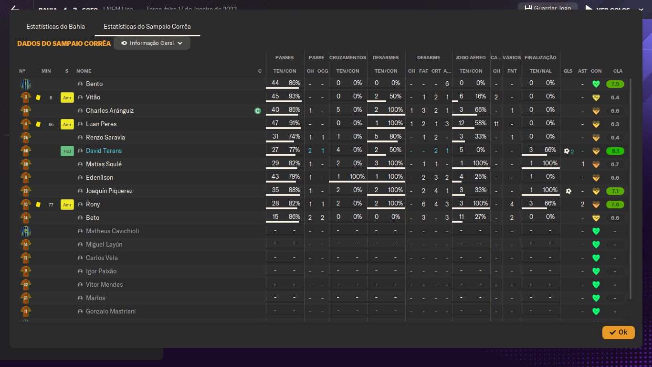Click Bento's goalkeeper shirt icon
652x367 pixels.
point(26,84)
